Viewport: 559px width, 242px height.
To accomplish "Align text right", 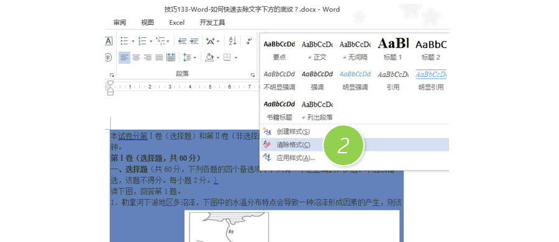I will pos(148,57).
